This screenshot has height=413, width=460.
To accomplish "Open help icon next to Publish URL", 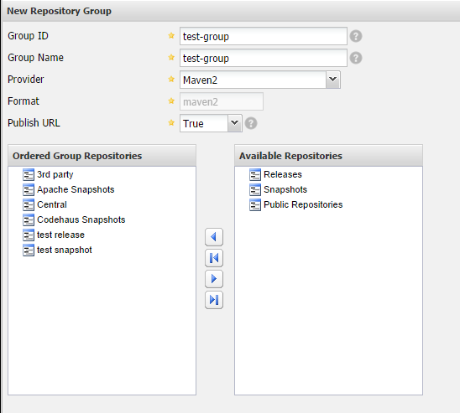I will 251,123.
